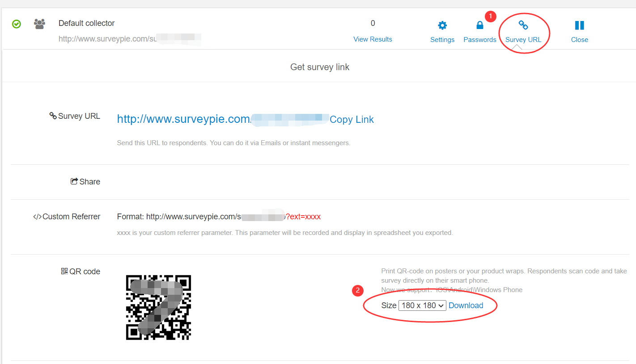636x364 pixels.
Task: Click the gray collector URL under Default collector
Action: [x=107, y=39]
